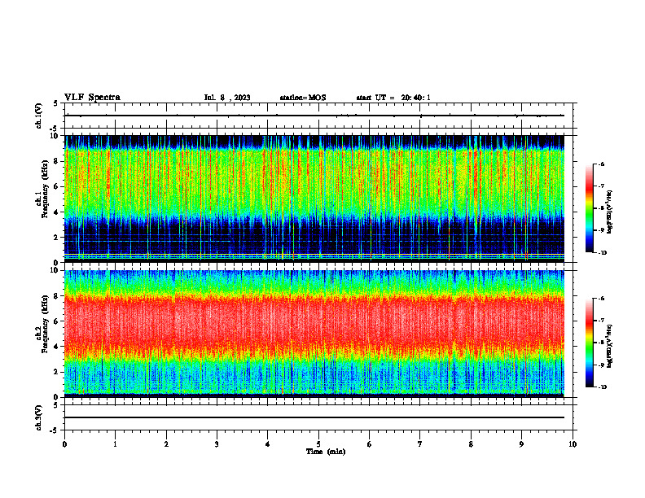Viewport: 645px width, 498px height.
Task: Click the ch.2 "Frequency (kHz)" axis label
Action: tap(45, 324)
